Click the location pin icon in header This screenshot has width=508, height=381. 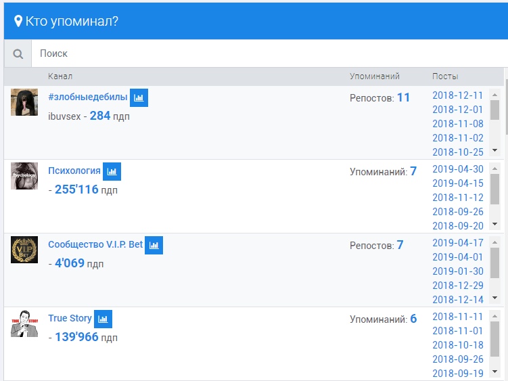18,21
